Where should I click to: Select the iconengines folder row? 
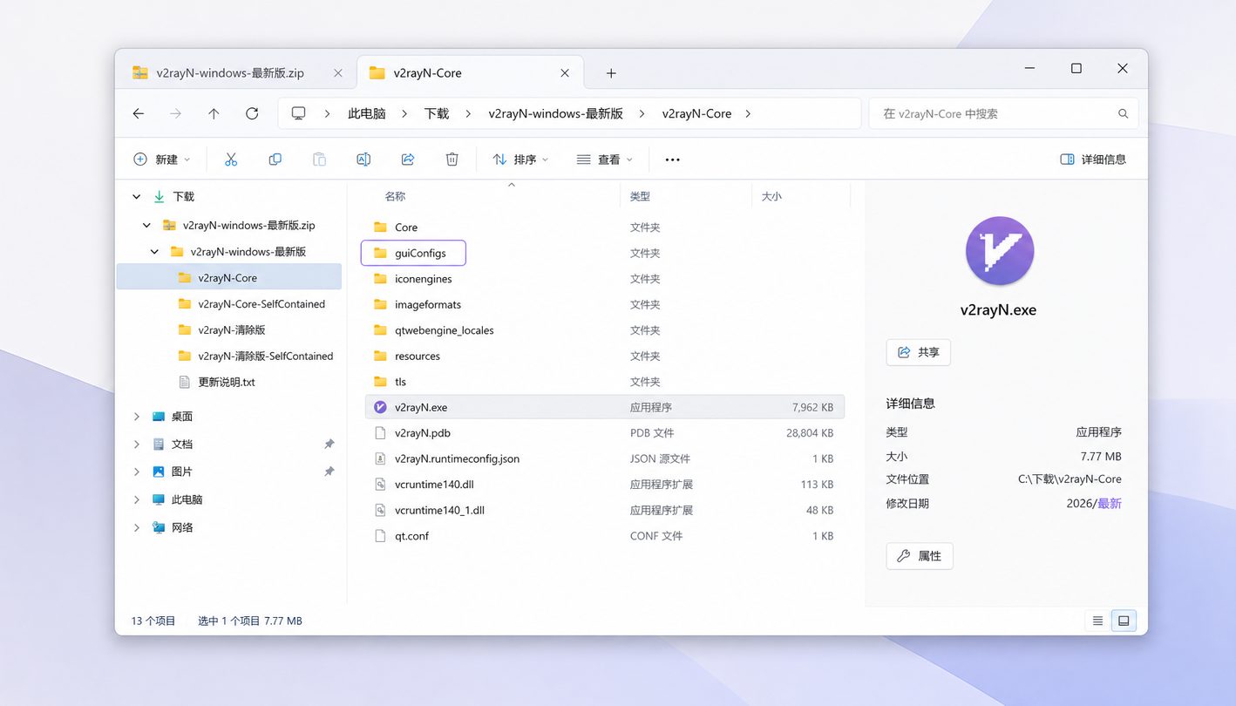pyautogui.click(x=605, y=279)
